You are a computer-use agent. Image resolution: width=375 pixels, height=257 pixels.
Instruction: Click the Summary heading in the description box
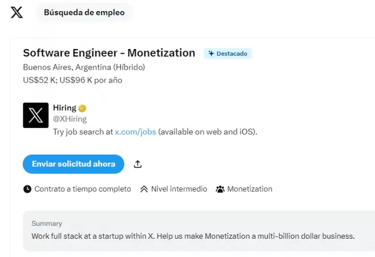(x=47, y=223)
